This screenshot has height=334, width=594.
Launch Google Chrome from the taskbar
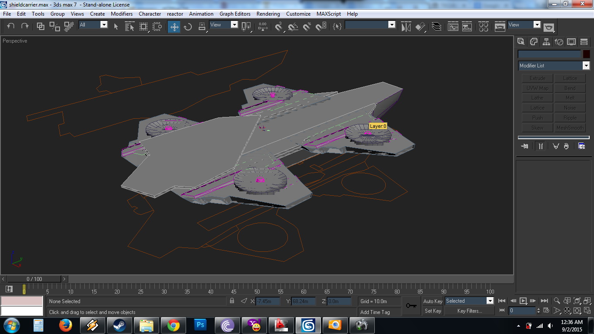click(174, 325)
